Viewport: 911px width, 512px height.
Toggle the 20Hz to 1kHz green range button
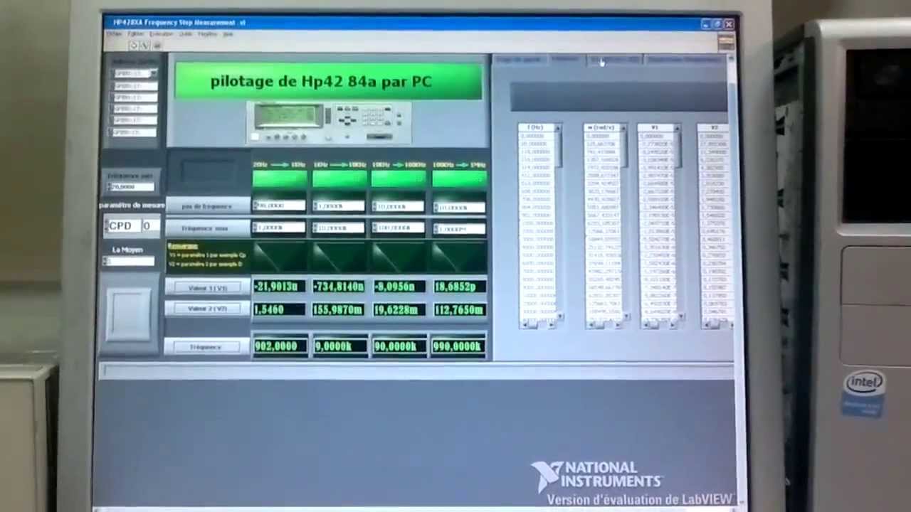click(x=280, y=178)
